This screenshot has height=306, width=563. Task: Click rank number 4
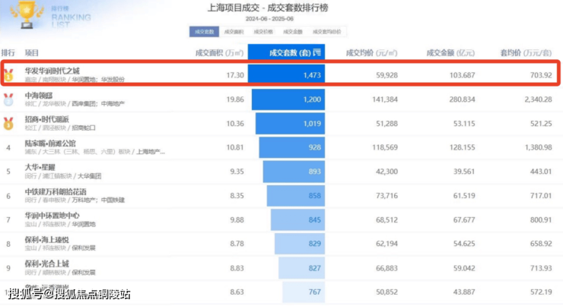8,147
